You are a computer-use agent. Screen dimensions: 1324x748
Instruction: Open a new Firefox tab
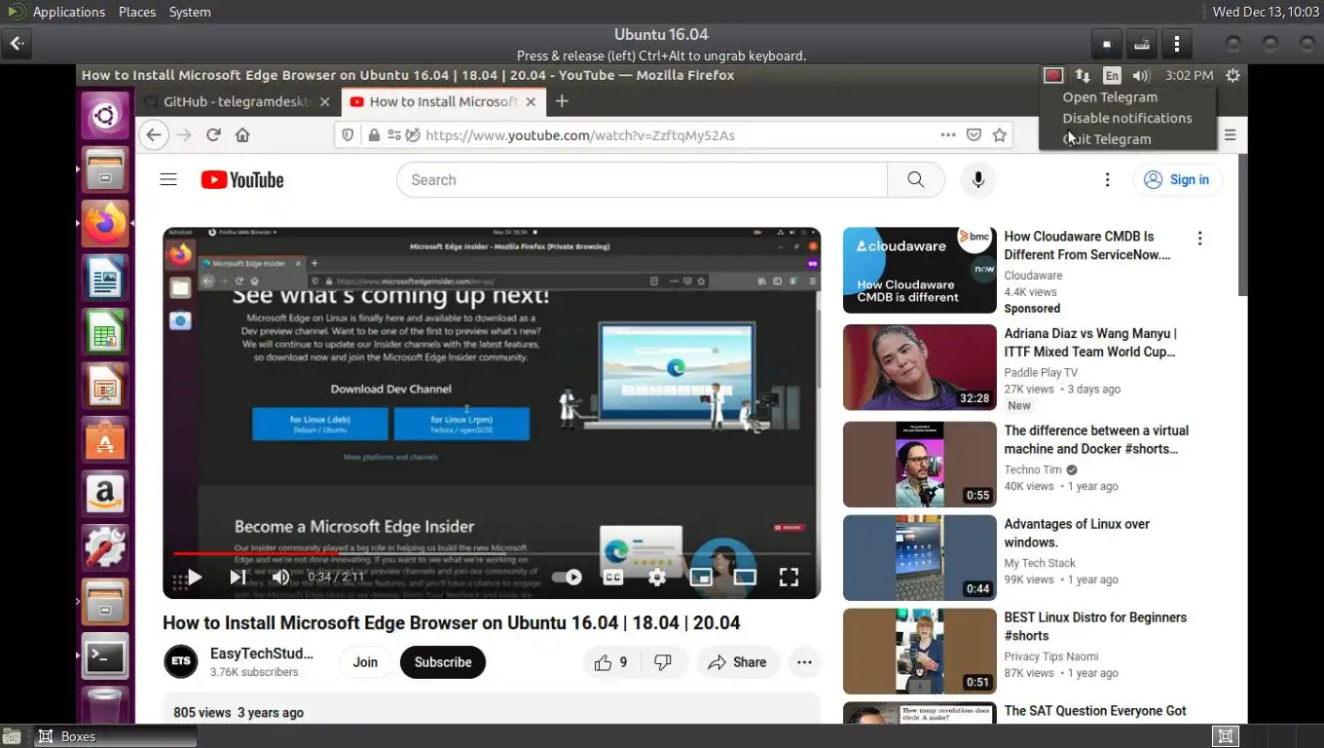click(562, 101)
